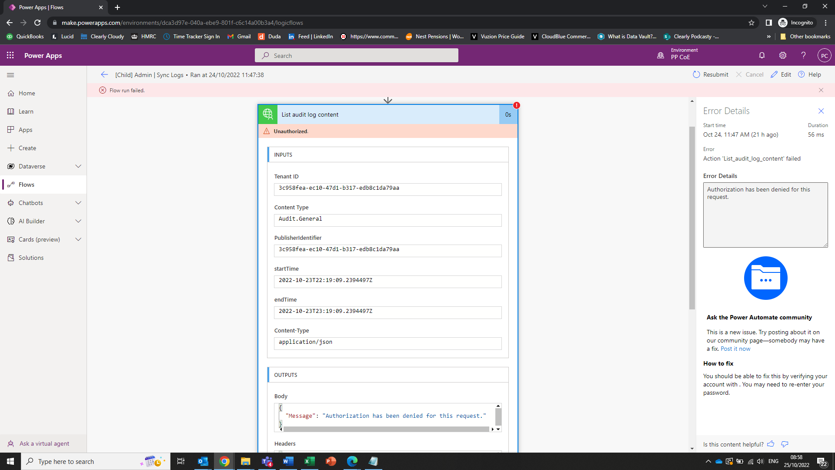The height and width of the screenshot is (470, 835).
Task: Expand the Cards (preview) section
Action: pos(78,239)
